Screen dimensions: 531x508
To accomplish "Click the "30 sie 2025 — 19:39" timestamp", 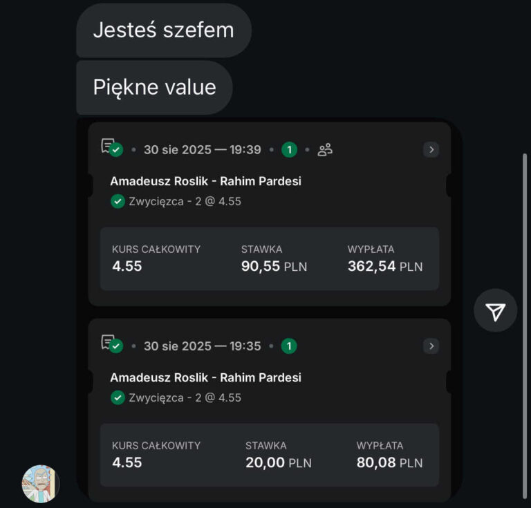I will pos(202,149).
